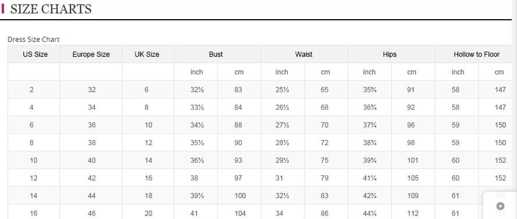This screenshot has height=219, width=517.
Task: Click the UK Size column header
Action: tap(148, 54)
